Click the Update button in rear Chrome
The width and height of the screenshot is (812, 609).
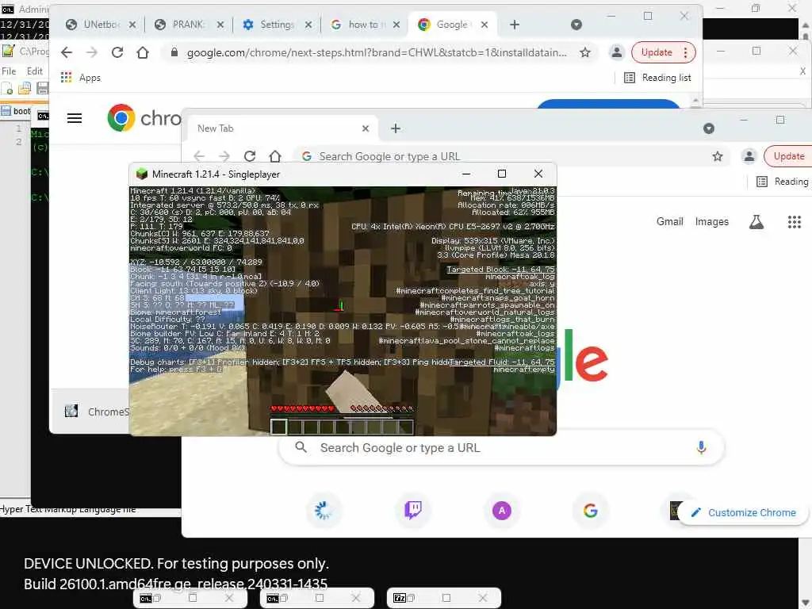(657, 52)
